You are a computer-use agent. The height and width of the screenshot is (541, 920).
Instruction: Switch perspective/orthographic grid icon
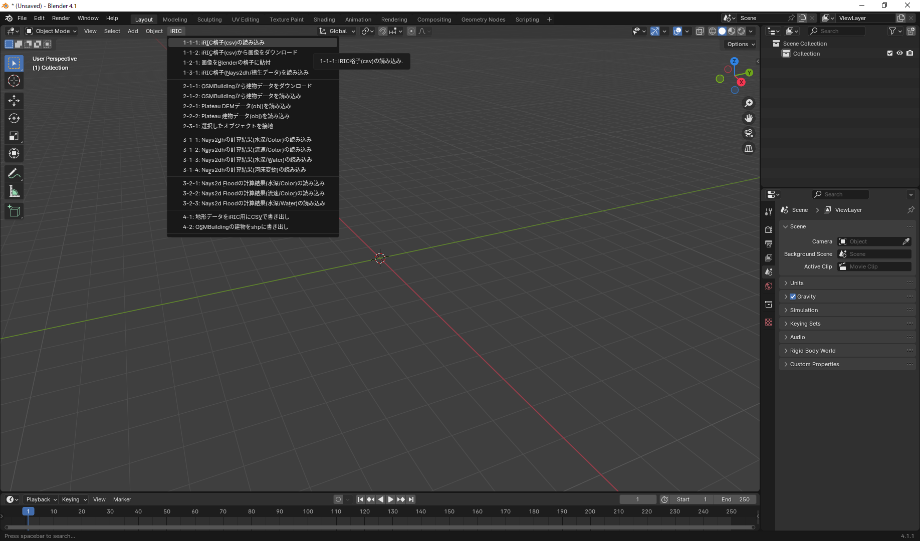[x=749, y=149]
